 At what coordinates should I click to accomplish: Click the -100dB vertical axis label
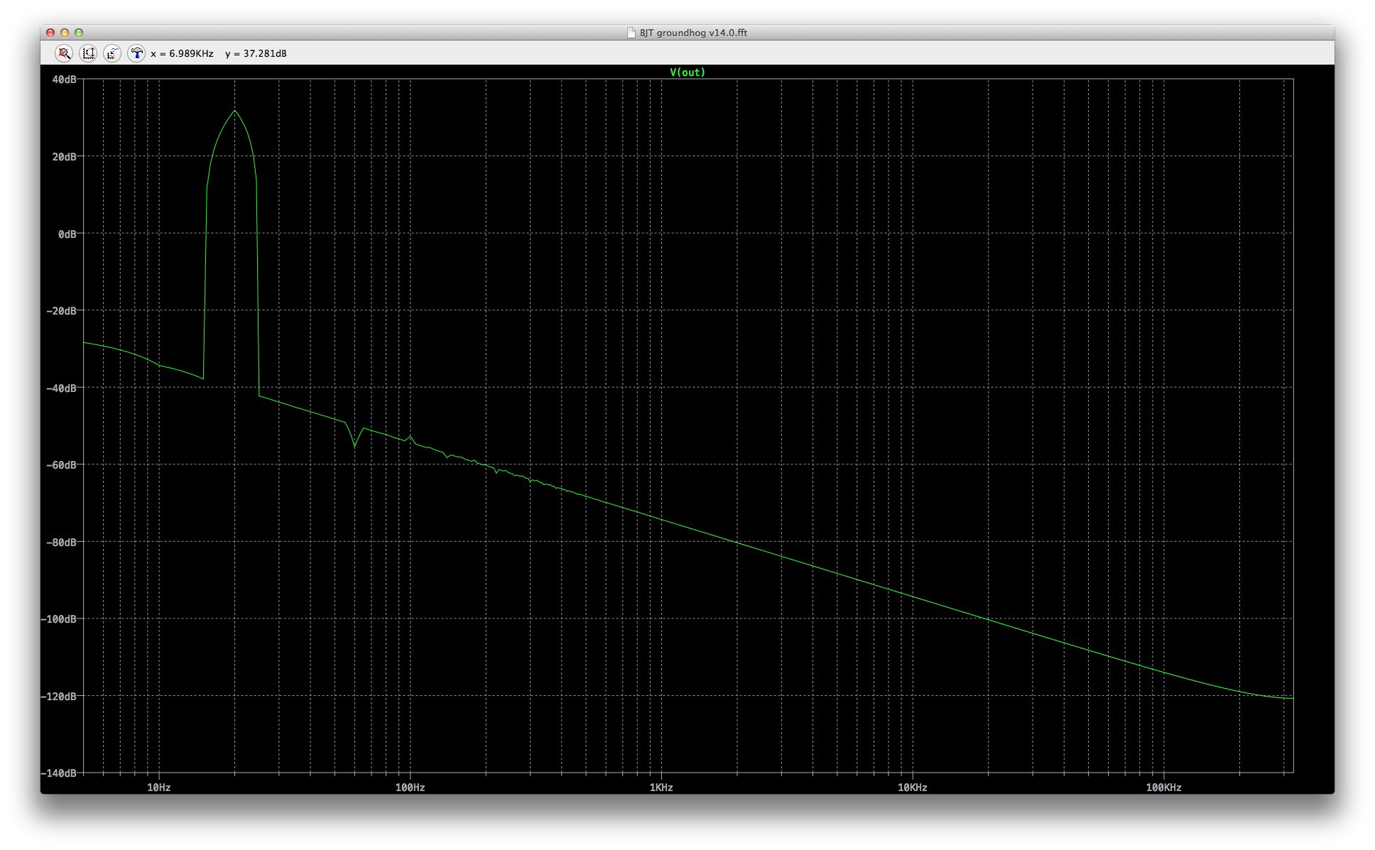58,619
